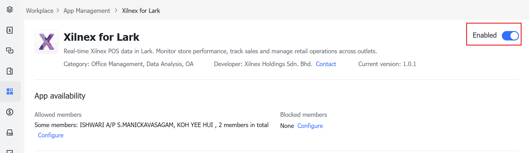529x153 pixels.
Task: Click the Real-time Xilnex POS description
Action: (220, 51)
